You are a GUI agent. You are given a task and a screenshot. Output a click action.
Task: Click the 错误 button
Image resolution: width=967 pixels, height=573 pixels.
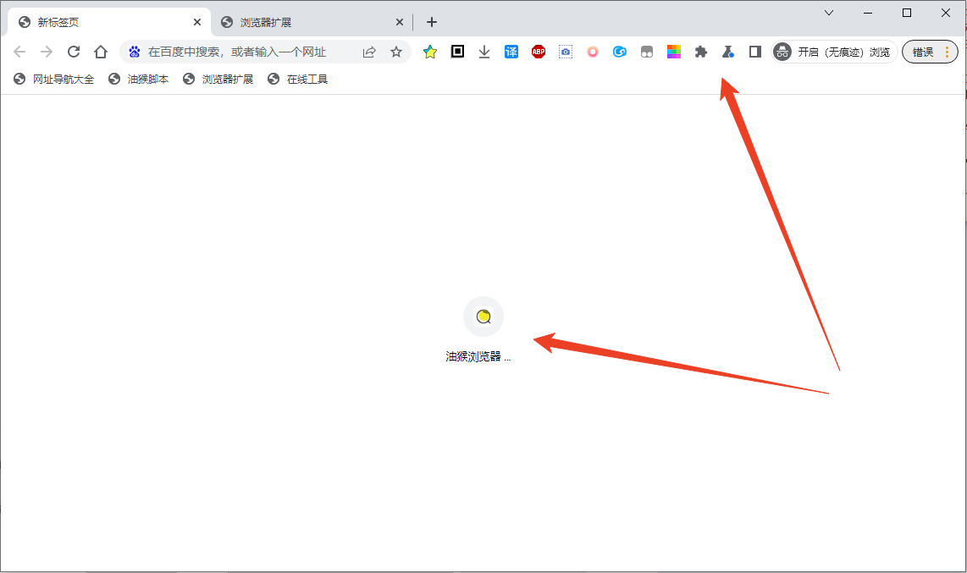925,52
